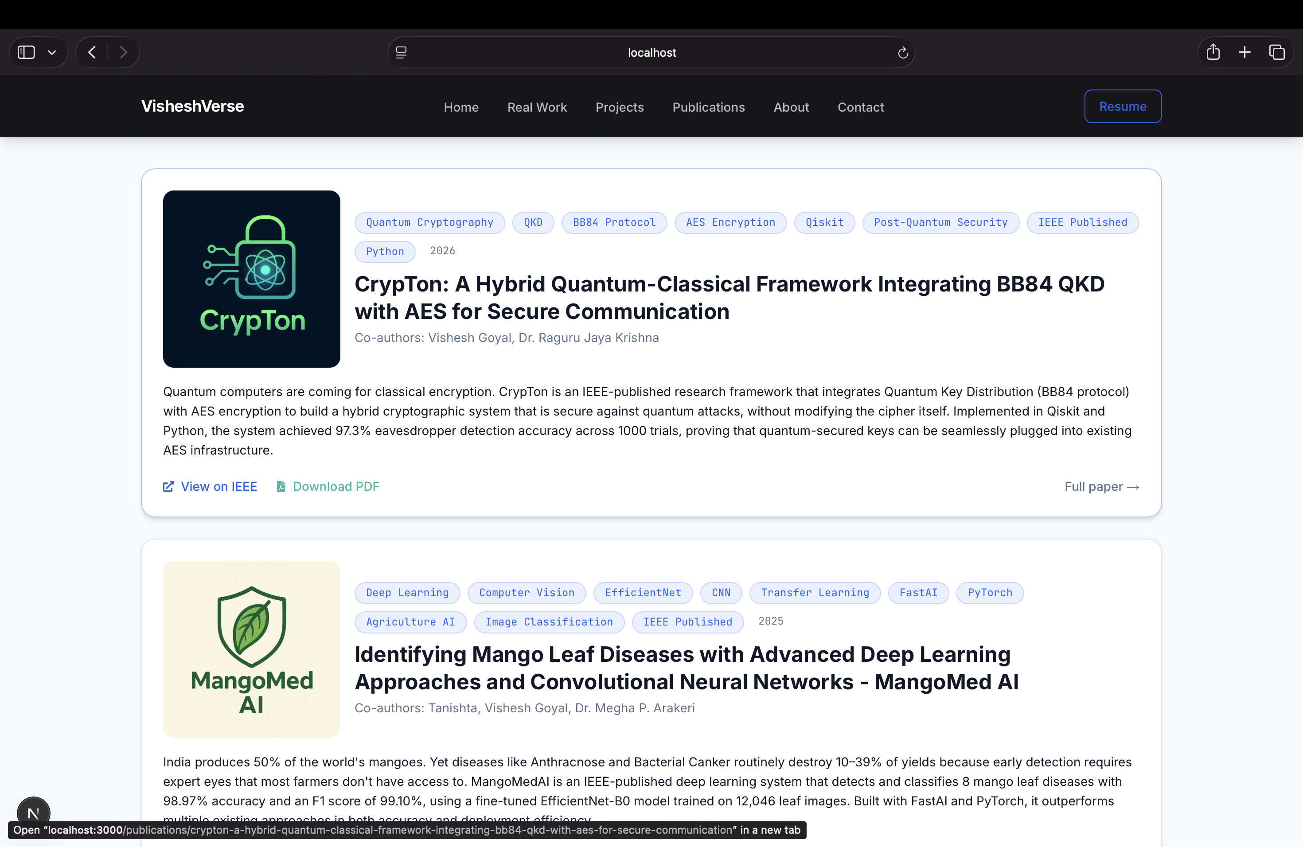Select the BB84 Protocol tag

(x=614, y=223)
